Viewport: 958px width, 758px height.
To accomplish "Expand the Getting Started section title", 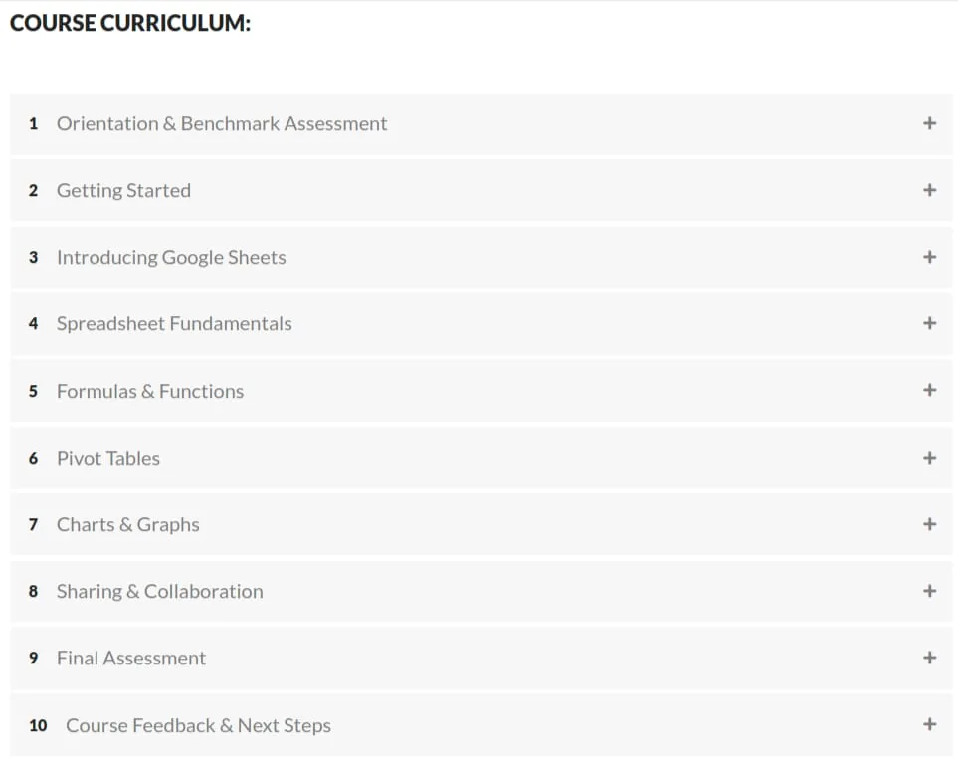I will click(x=123, y=191).
